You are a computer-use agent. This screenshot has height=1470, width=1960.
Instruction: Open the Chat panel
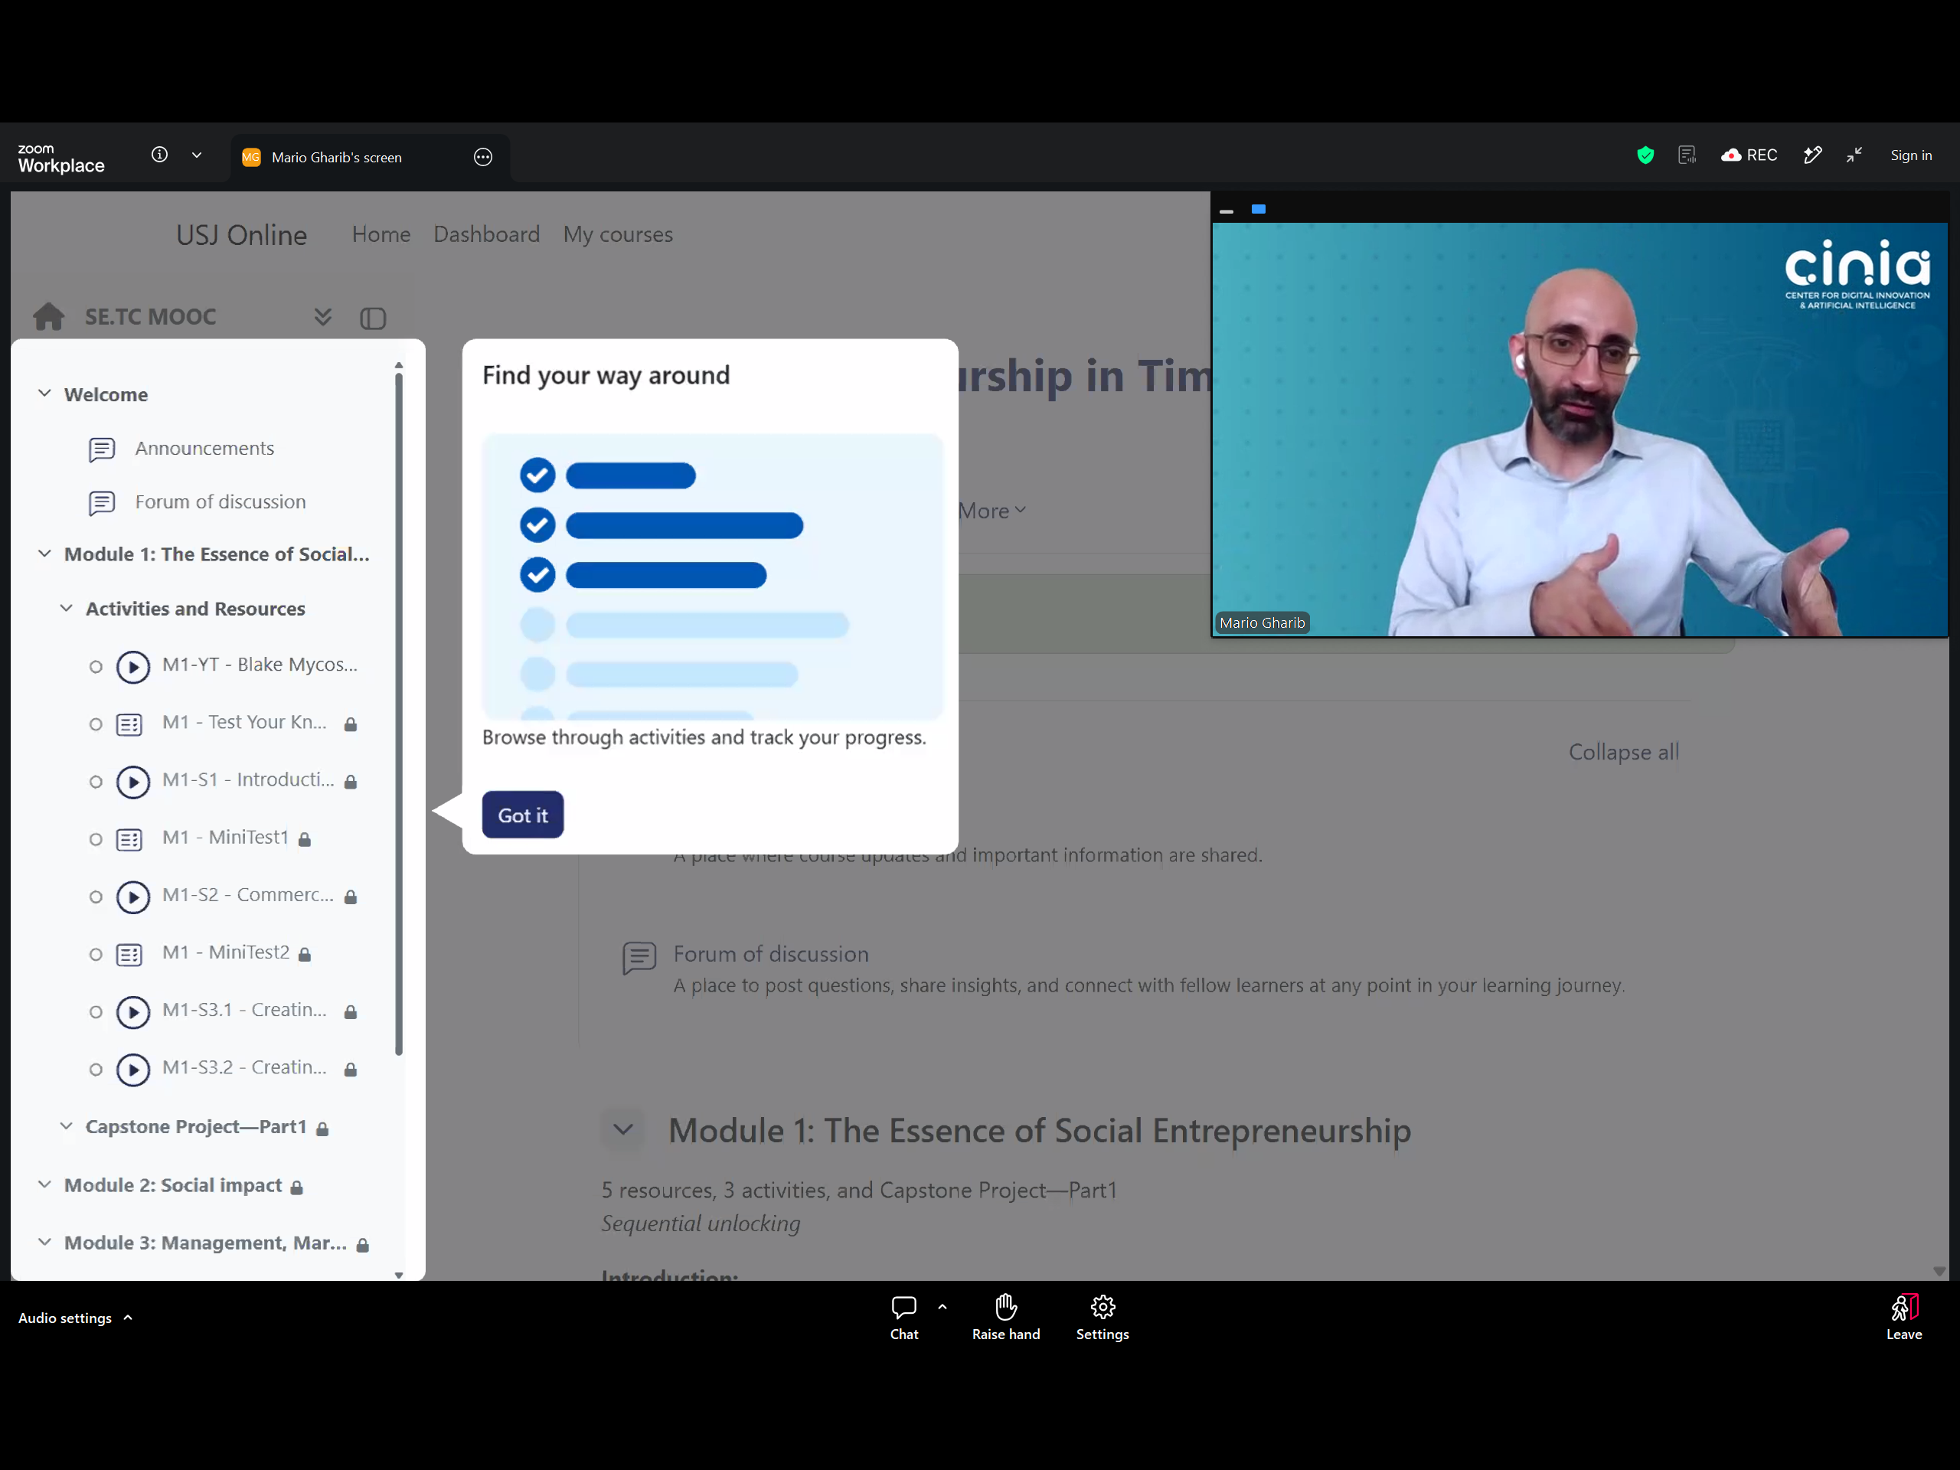[903, 1318]
